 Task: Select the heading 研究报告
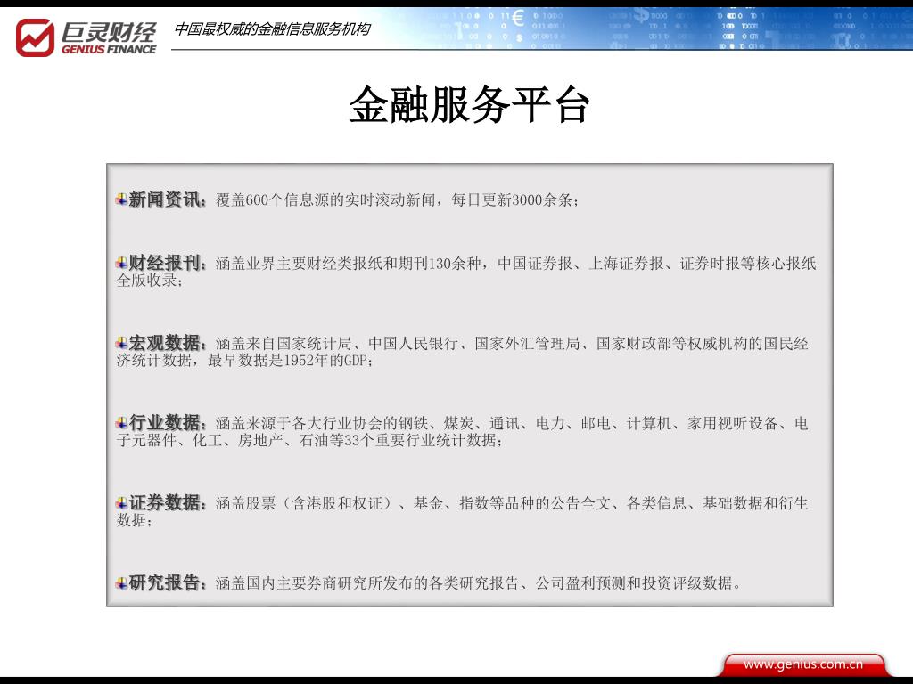165,582
